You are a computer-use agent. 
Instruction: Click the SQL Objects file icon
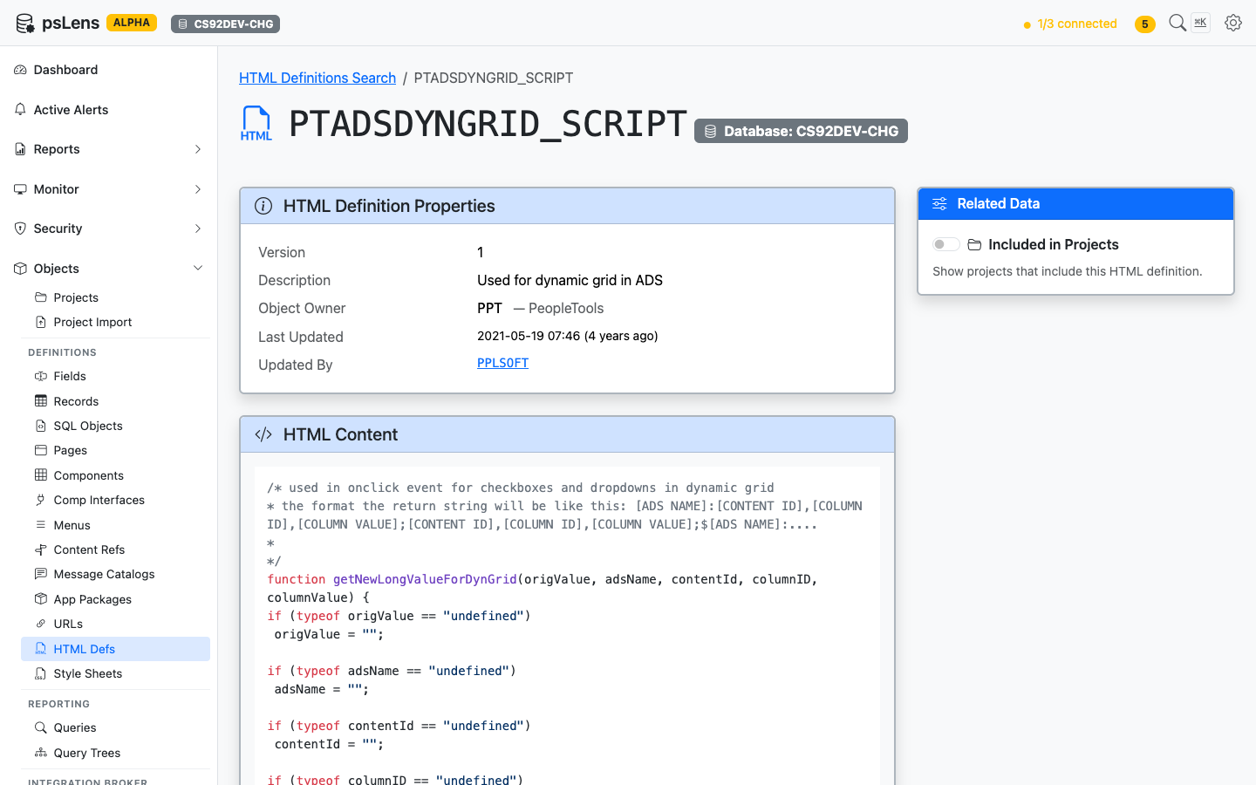coord(40,426)
